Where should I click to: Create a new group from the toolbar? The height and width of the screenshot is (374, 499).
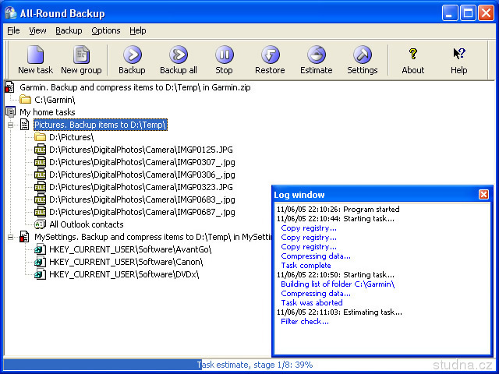(x=81, y=60)
